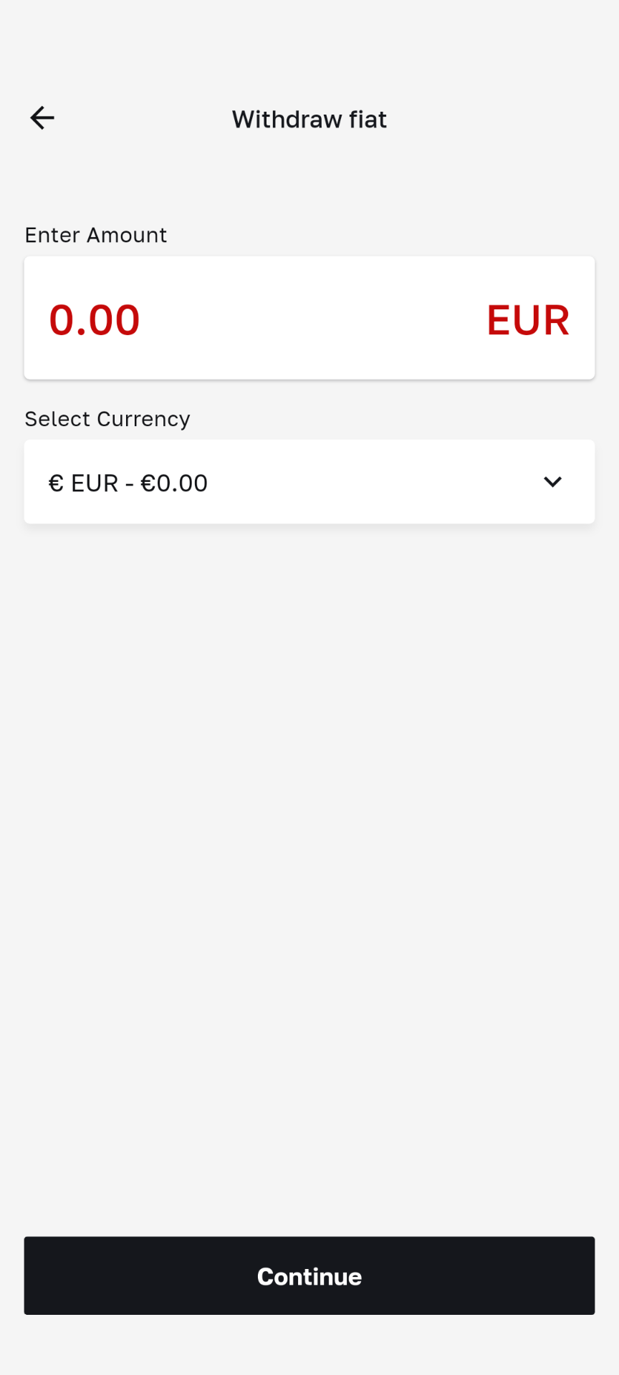Click the €0.00 balance text
Screen dimensions: 619x1375
174,483
